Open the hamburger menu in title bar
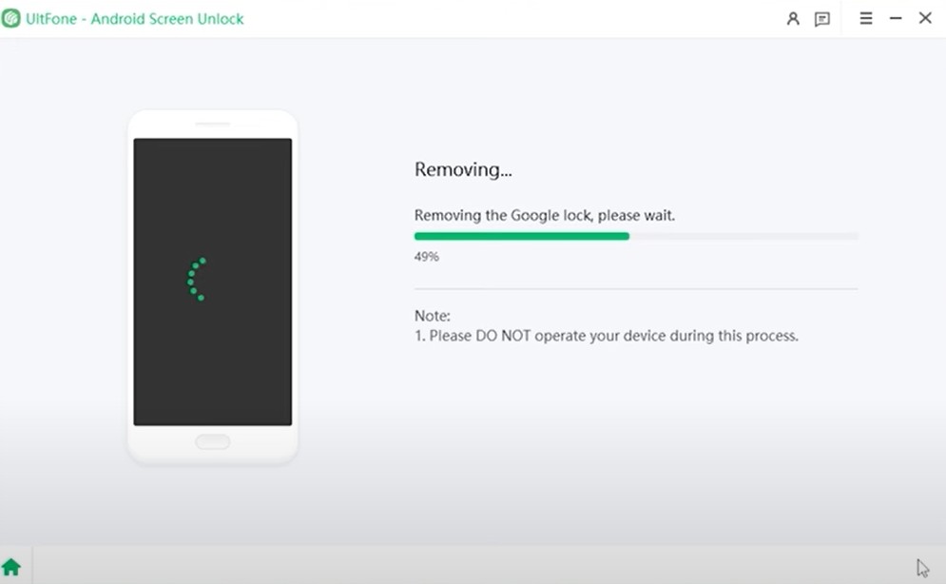Viewport: 946px width, 584px height. point(866,18)
